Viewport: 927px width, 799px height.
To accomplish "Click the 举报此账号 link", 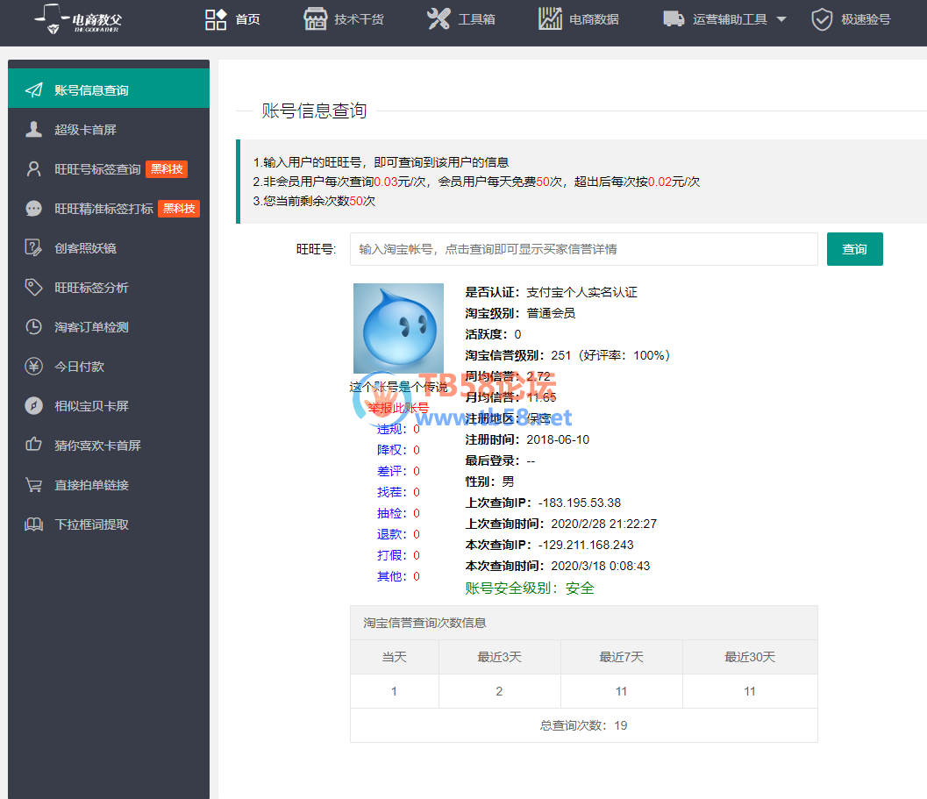I will point(398,408).
